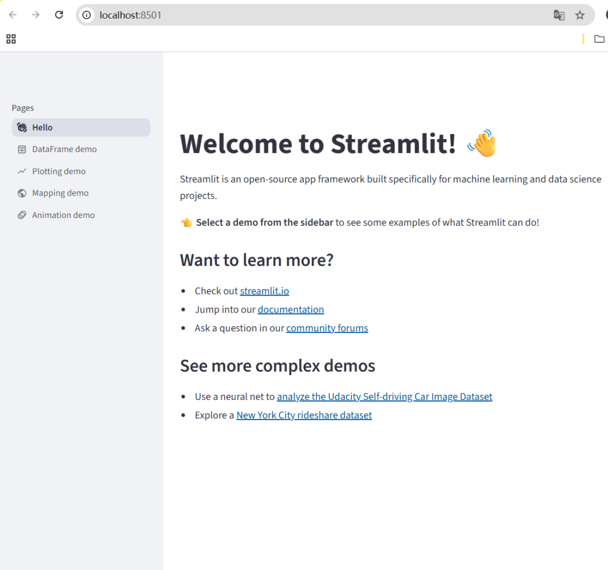Click the folder icon on bookmarks bar
The height and width of the screenshot is (570, 608).
click(599, 39)
